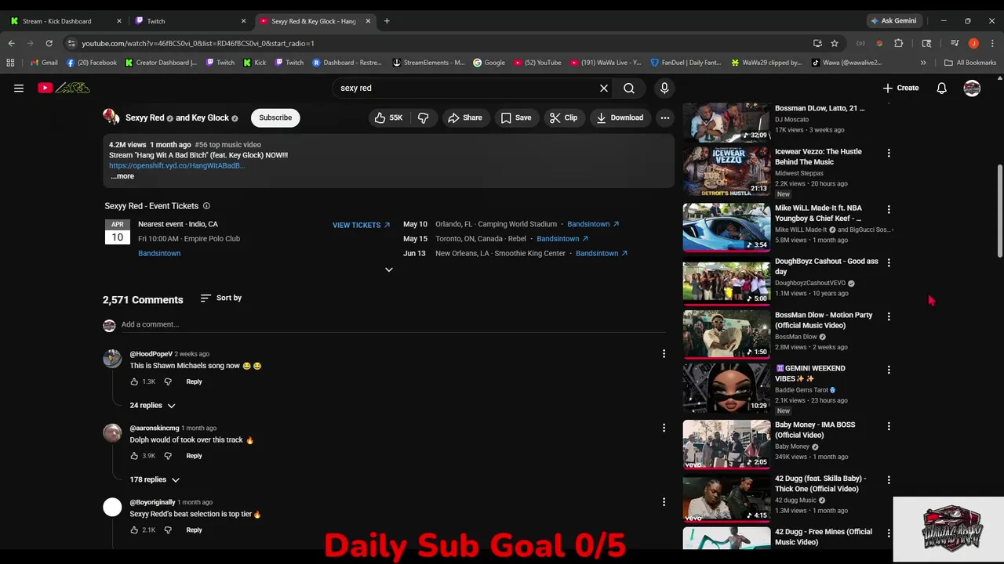The width and height of the screenshot is (1004, 564).
Task: Click the magnifier search button
Action: coord(629,89)
